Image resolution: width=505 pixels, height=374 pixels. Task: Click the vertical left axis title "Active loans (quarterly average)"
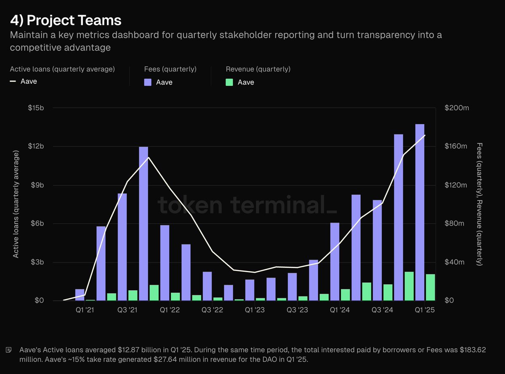[16, 204]
